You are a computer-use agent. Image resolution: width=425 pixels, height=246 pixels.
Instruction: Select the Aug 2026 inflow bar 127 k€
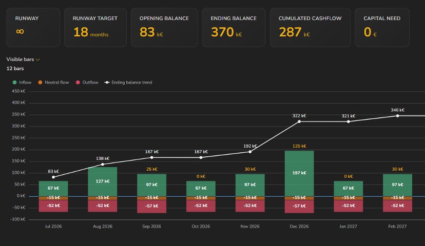[103, 181]
